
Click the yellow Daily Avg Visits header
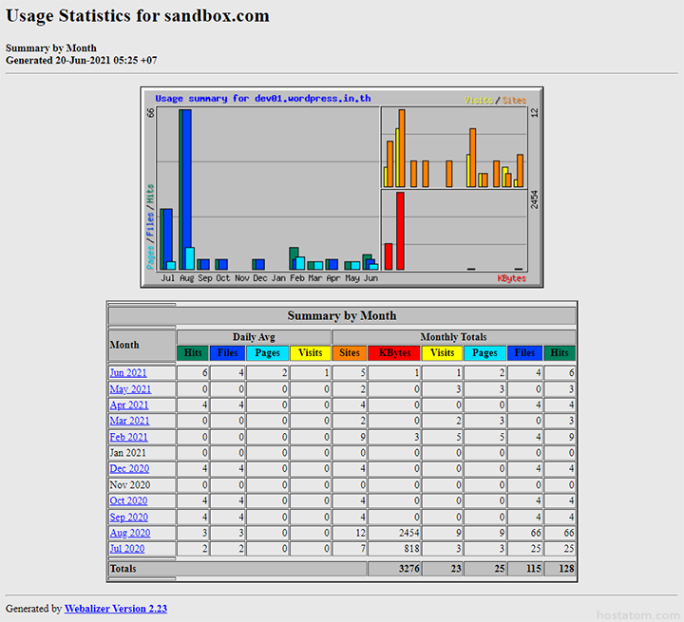click(310, 353)
